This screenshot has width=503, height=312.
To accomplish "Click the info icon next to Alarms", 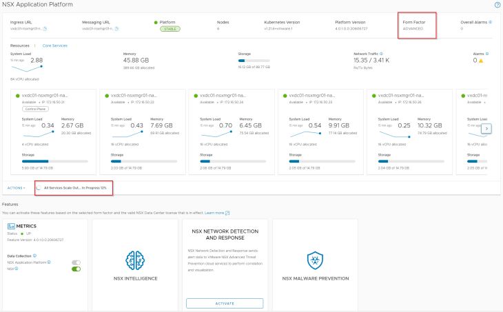I will pyautogui.click(x=487, y=54).
